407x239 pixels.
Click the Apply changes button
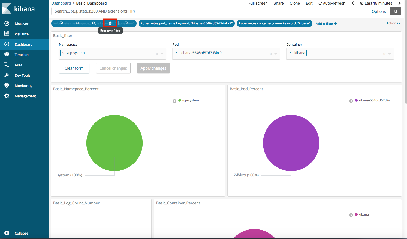[153, 68]
